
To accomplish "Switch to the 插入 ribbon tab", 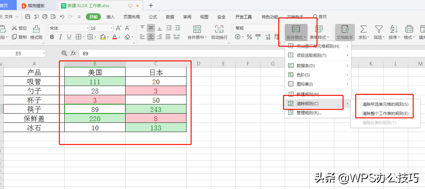I will pos(111,17).
